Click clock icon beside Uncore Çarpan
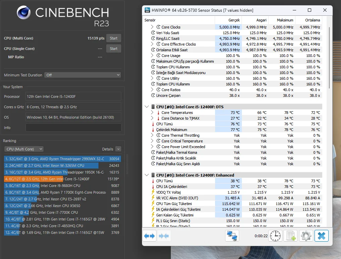This screenshot has height=259, width=341. [x=153, y=95]
